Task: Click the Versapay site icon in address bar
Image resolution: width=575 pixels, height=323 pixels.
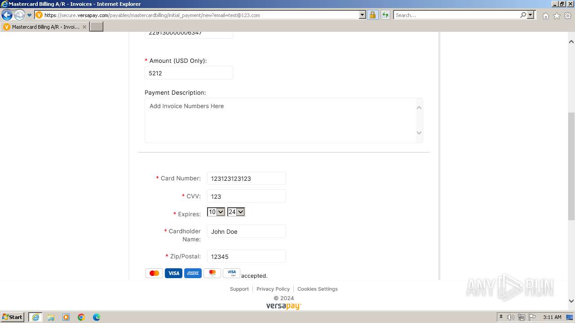Action: pyautogui.click(x=39, y=15)
